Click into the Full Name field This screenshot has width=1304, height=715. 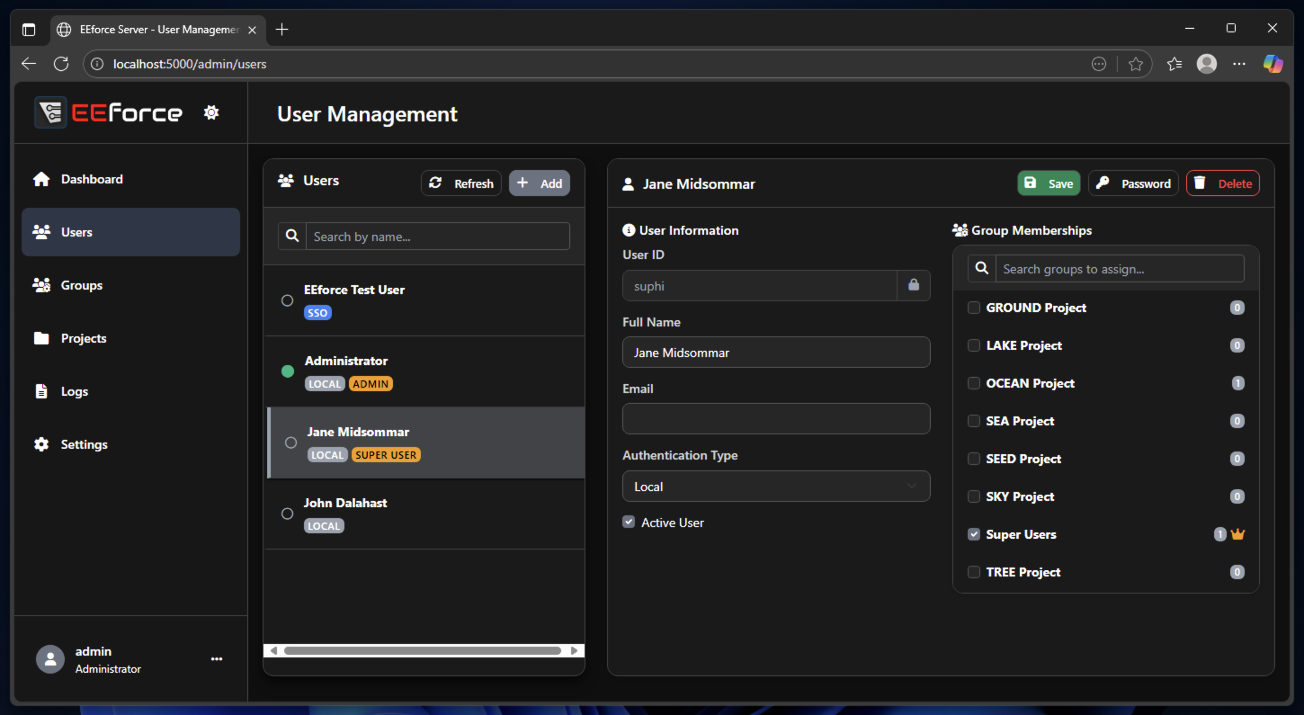coord(776,352)
